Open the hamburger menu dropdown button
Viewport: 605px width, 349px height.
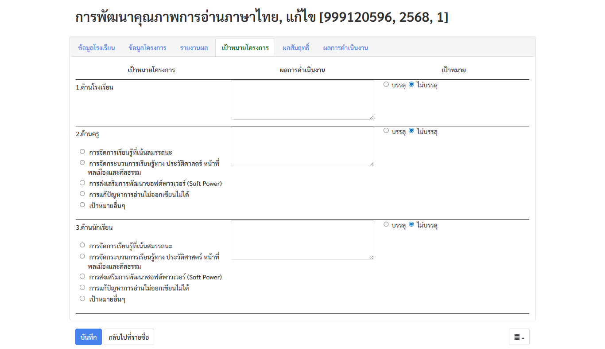[519, 337]
